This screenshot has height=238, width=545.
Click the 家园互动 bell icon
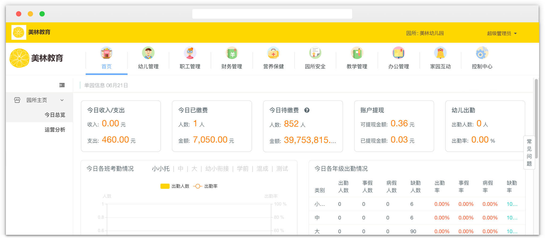(440, 53)
